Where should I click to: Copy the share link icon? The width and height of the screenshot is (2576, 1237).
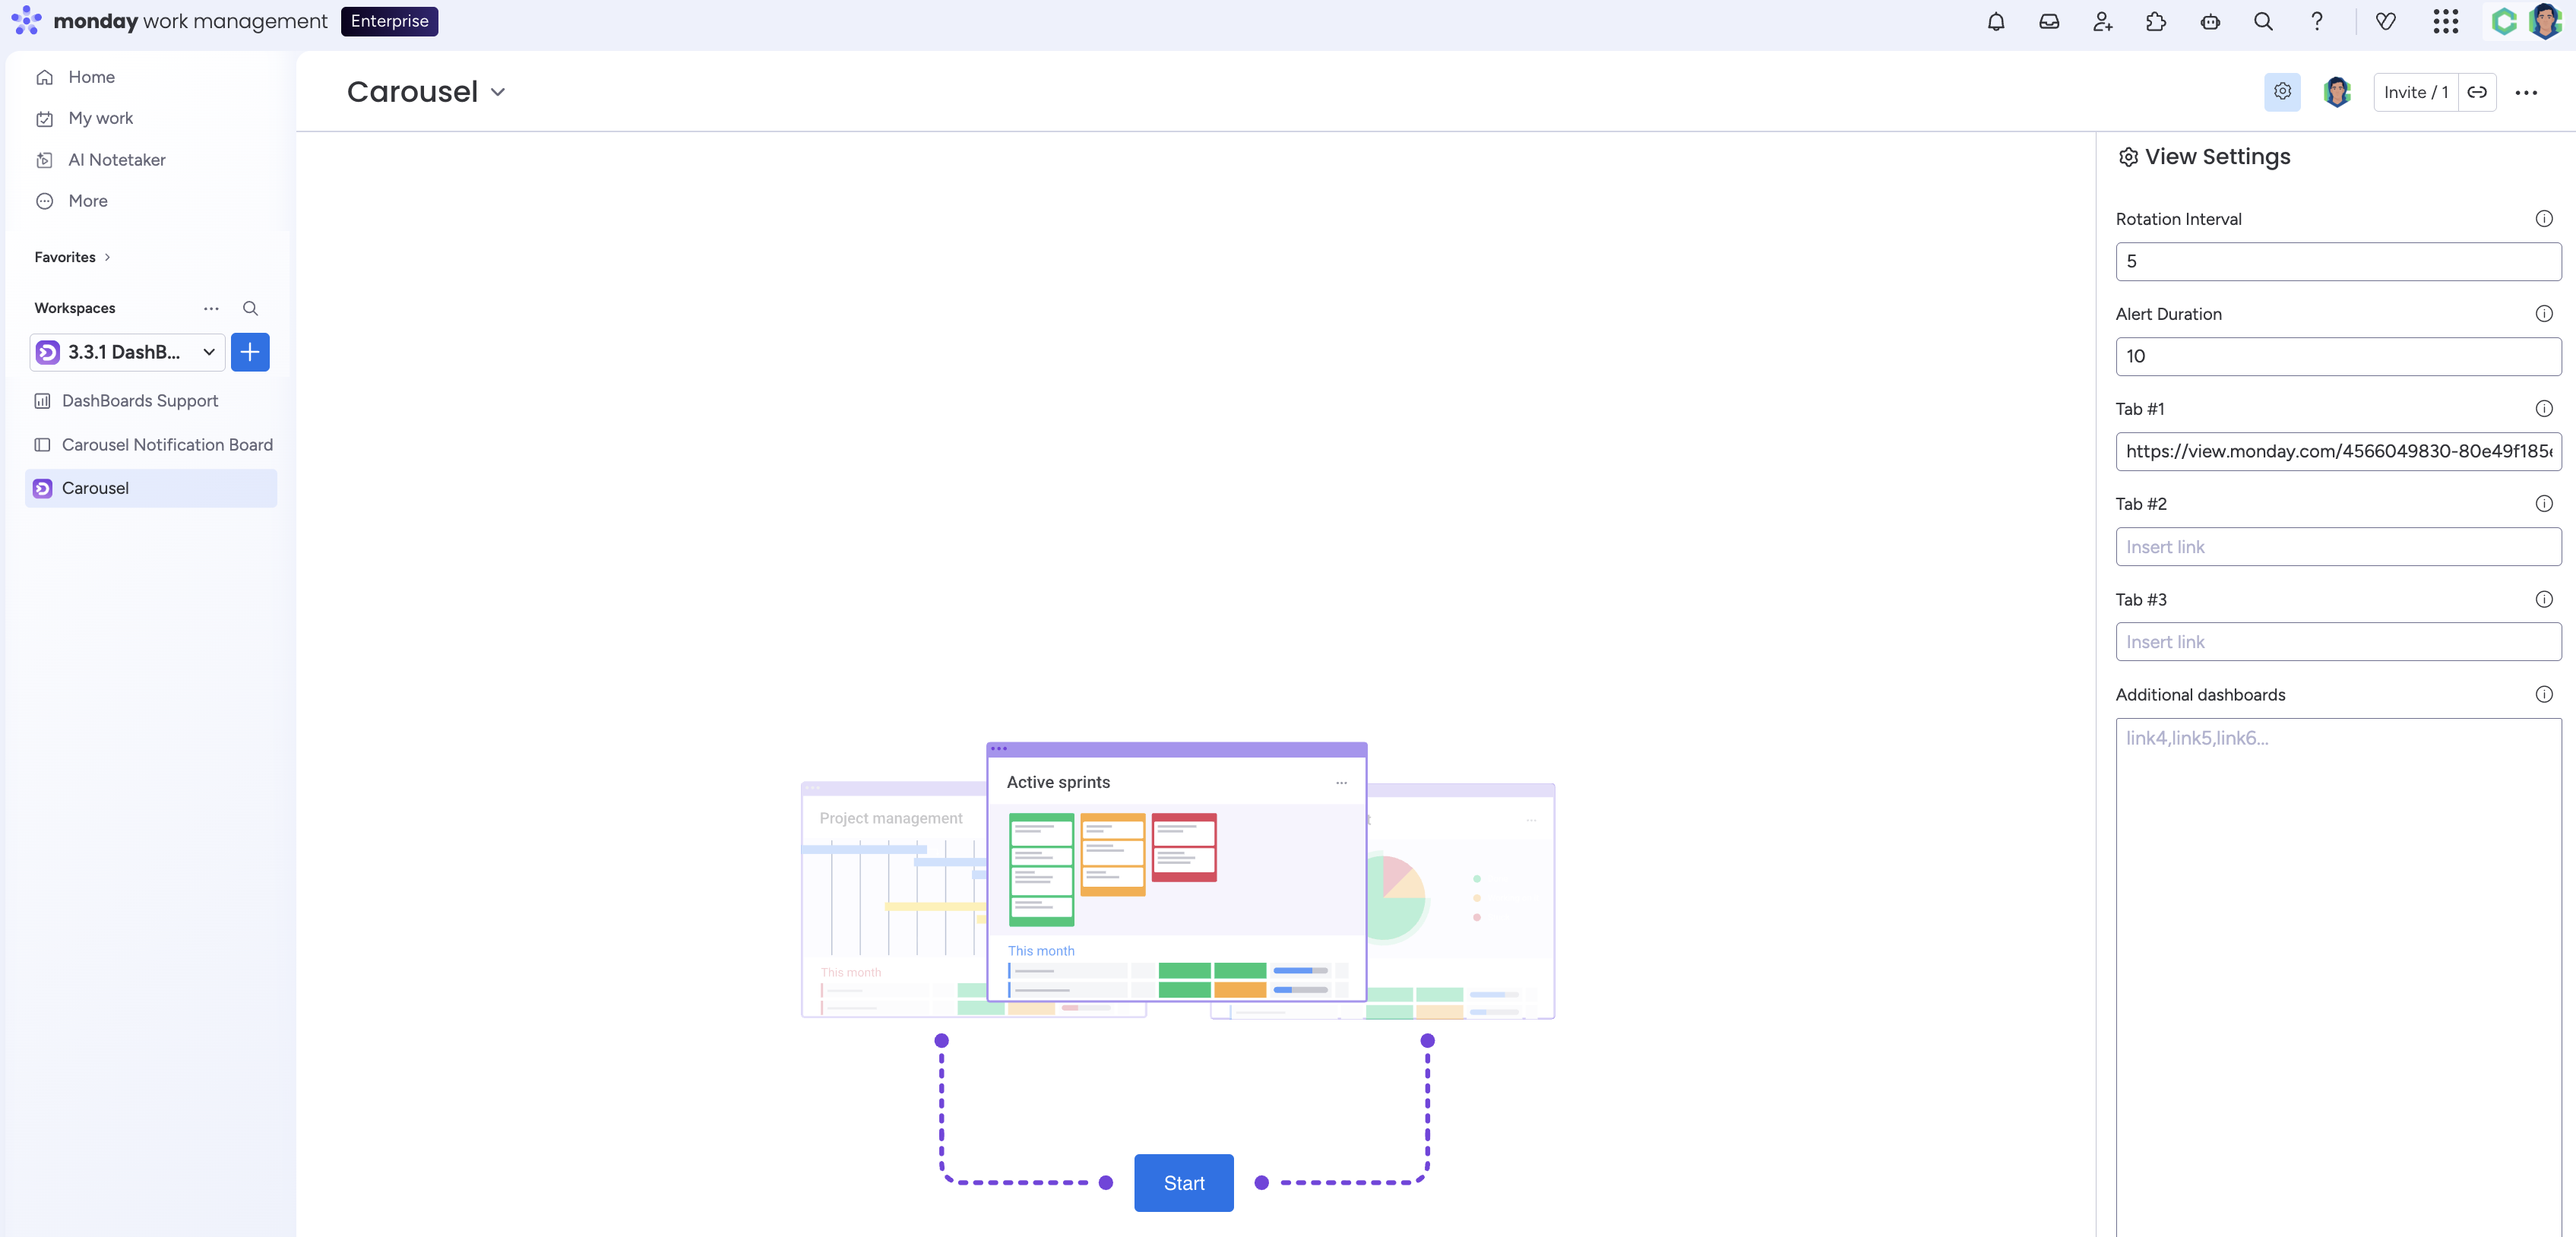pyautogui.click(x=2477, y=92)
